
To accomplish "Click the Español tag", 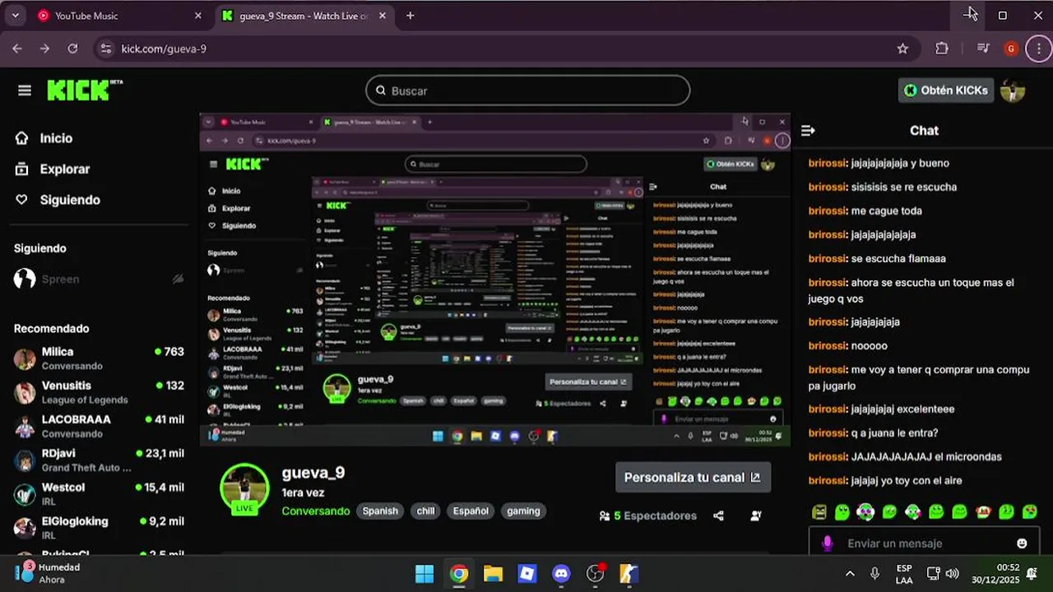I will click(471, 511).
